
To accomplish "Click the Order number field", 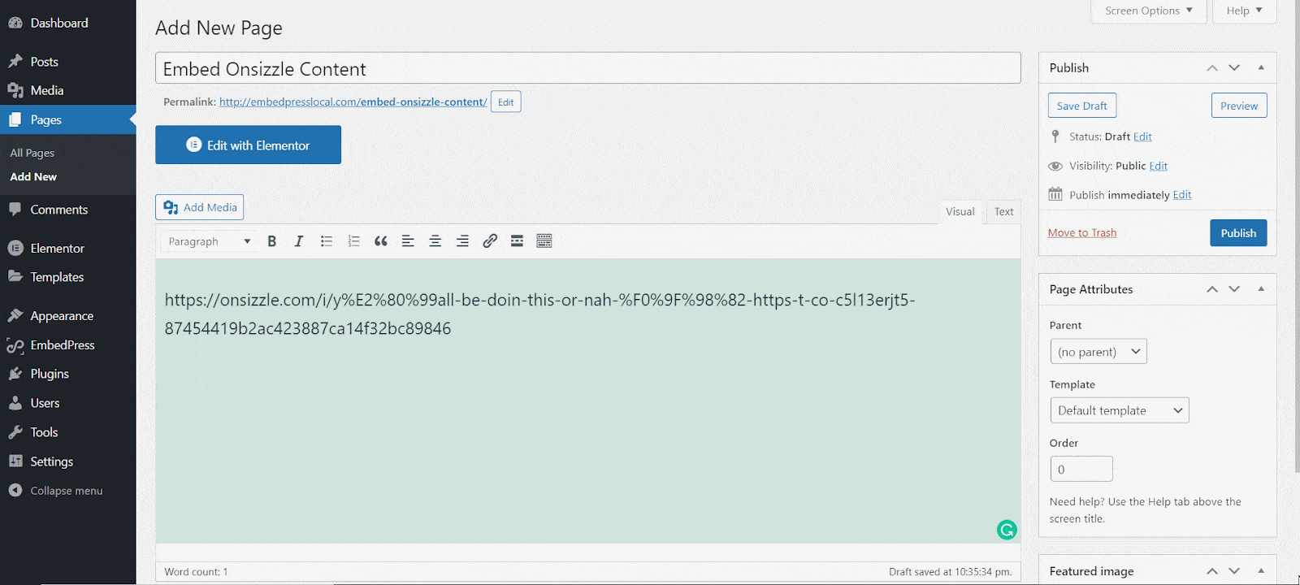I will tap(1081, 469).
